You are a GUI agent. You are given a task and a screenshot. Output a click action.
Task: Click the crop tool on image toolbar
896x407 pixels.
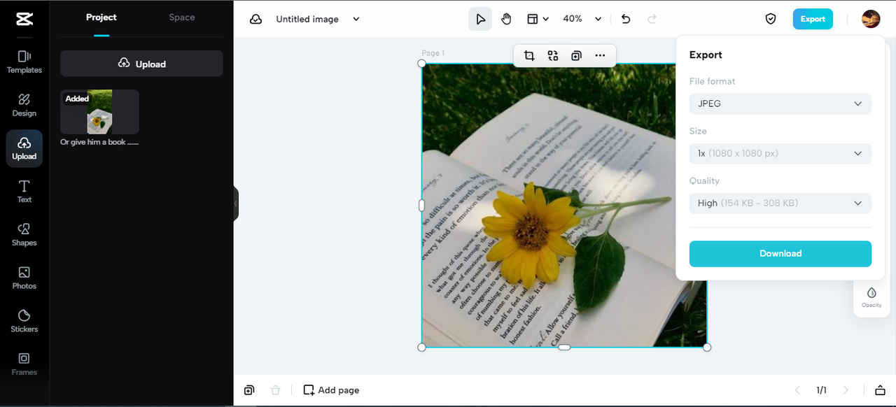tap(529, 56)
